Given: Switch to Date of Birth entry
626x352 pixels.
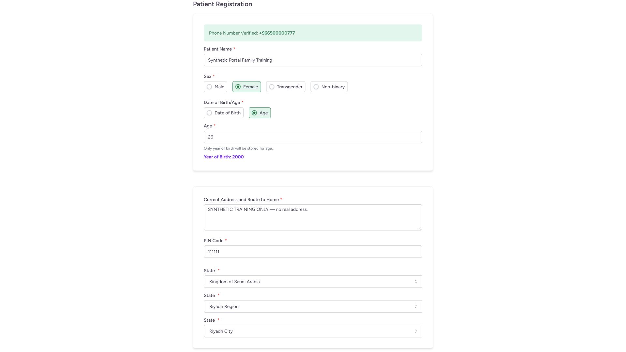Looking at the screenshot, I should click(224, 113).
